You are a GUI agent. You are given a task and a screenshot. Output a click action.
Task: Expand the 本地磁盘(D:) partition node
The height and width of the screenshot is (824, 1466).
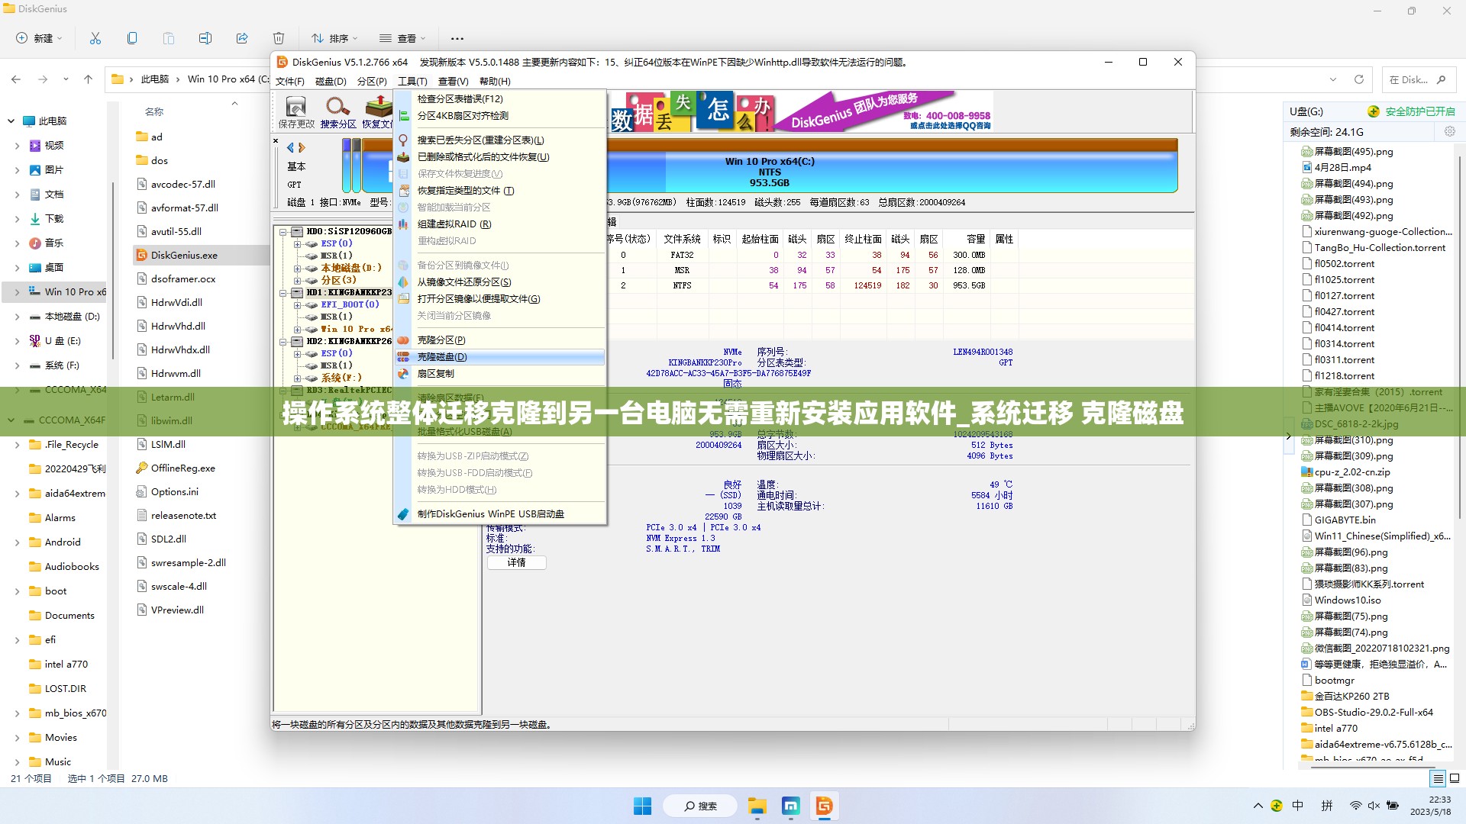(297, 269)
